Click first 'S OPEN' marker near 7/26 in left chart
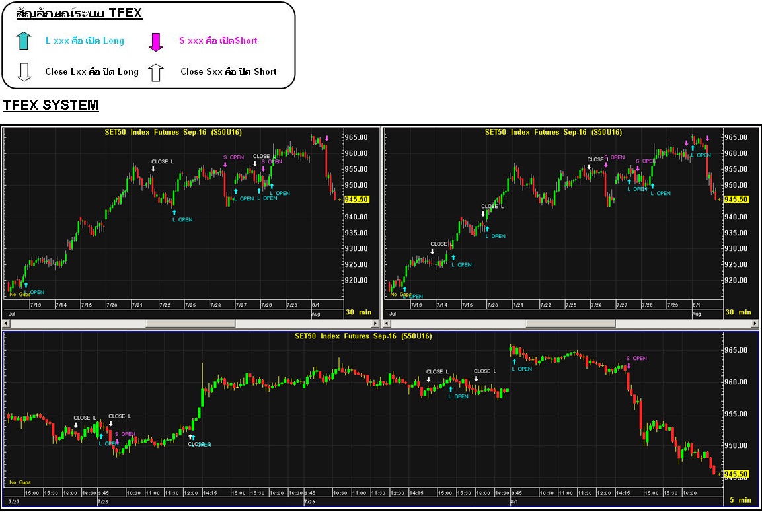 coord(234,157)
